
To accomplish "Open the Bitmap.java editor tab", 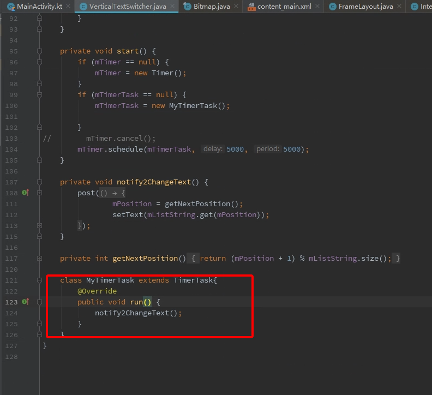I will pos(212,7).
